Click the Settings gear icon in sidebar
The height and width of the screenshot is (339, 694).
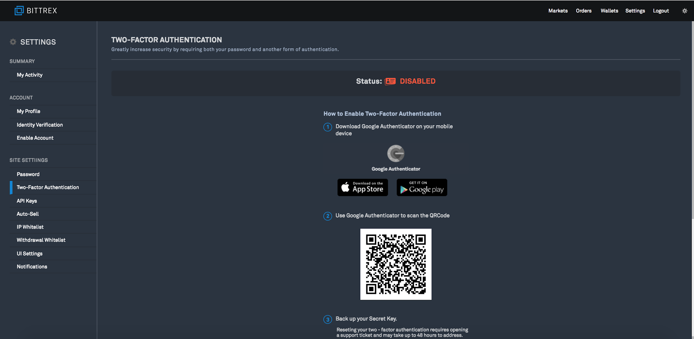(13, 42)
